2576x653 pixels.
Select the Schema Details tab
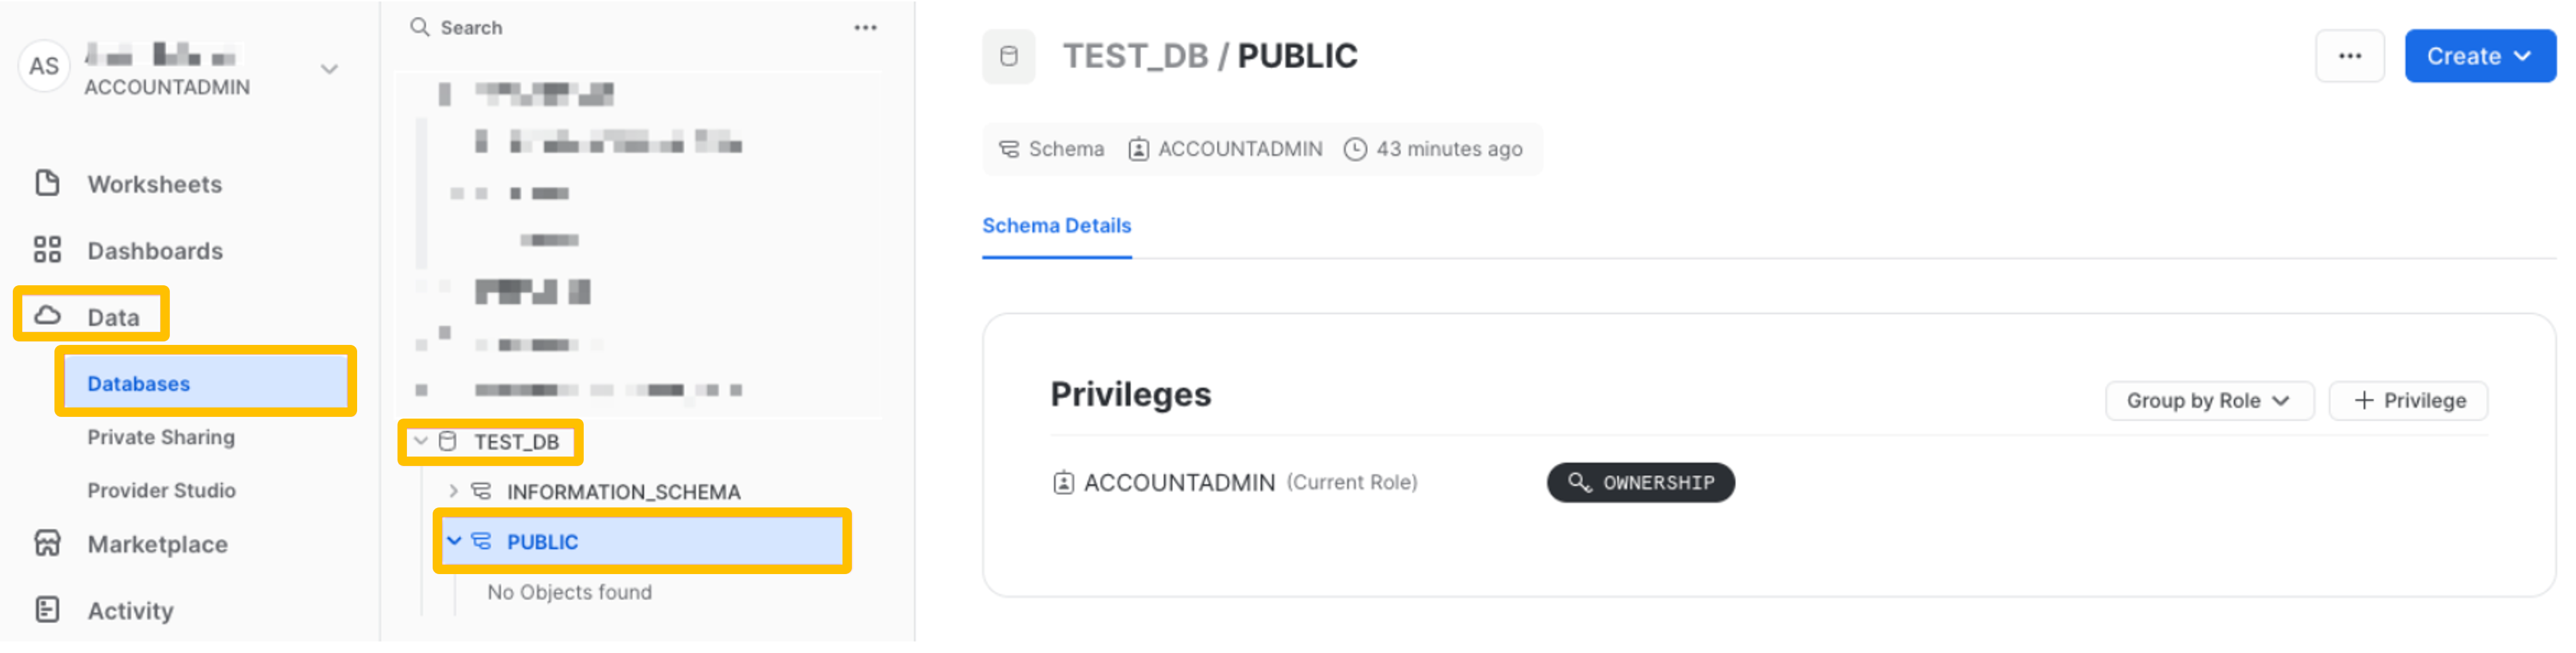coord(1056,226)
